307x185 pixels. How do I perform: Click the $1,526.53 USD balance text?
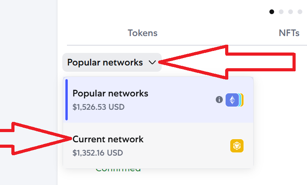(99, 107)
